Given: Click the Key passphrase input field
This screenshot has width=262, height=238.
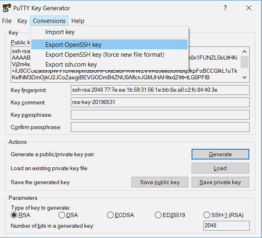Looking at the screenshot, I should [160, 115].
